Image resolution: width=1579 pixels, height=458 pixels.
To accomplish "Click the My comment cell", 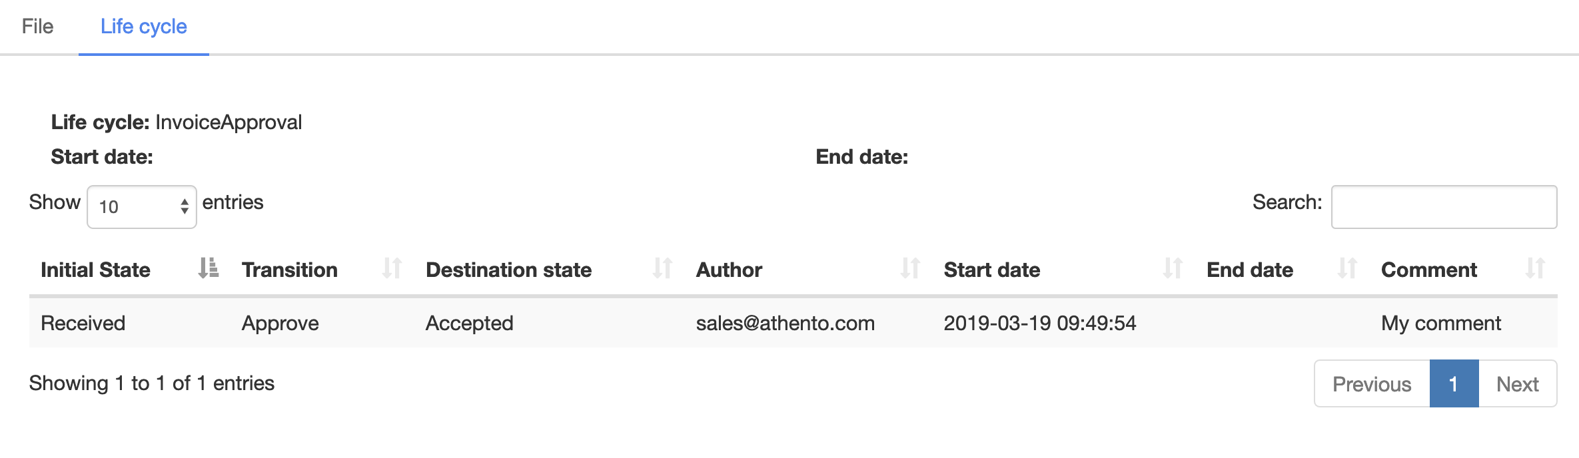I will click(x=1440, y=324).
